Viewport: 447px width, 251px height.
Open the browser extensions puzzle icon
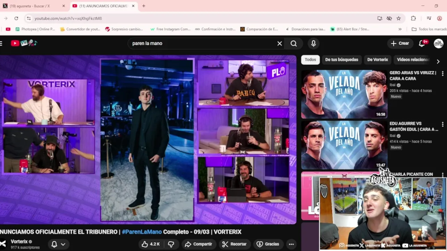pos(413,18)
